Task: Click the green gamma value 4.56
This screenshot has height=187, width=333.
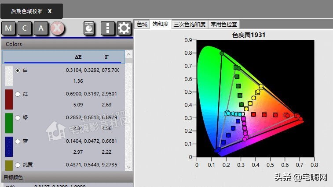Action: pyautogui.click(x=106, y=128)
